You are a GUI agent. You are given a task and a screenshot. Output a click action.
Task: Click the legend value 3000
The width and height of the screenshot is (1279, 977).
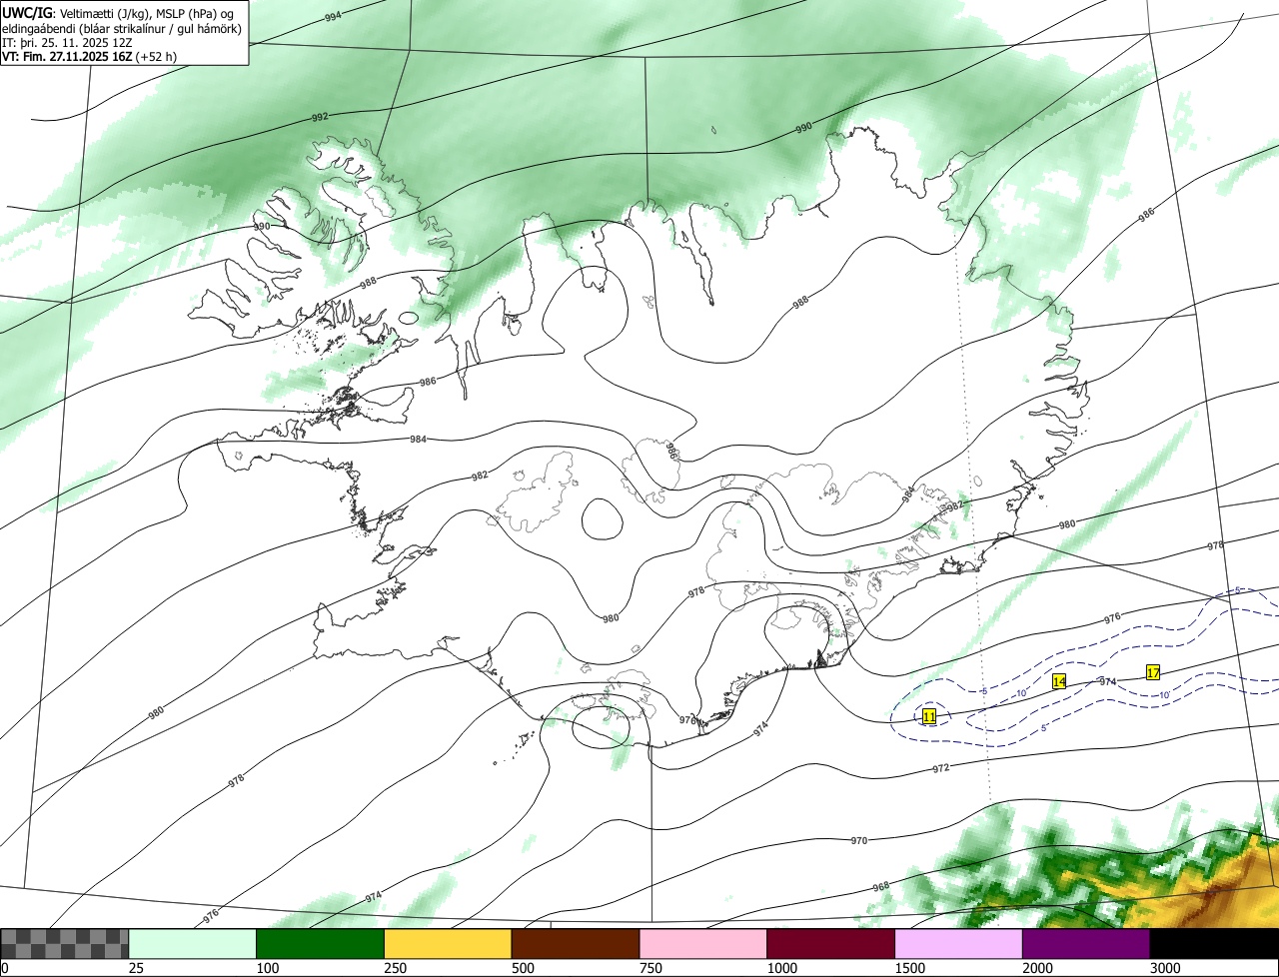coord(1165,968)
